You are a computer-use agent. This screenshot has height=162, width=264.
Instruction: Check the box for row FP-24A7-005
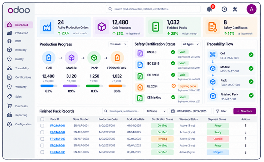click(x=42, y=152)
